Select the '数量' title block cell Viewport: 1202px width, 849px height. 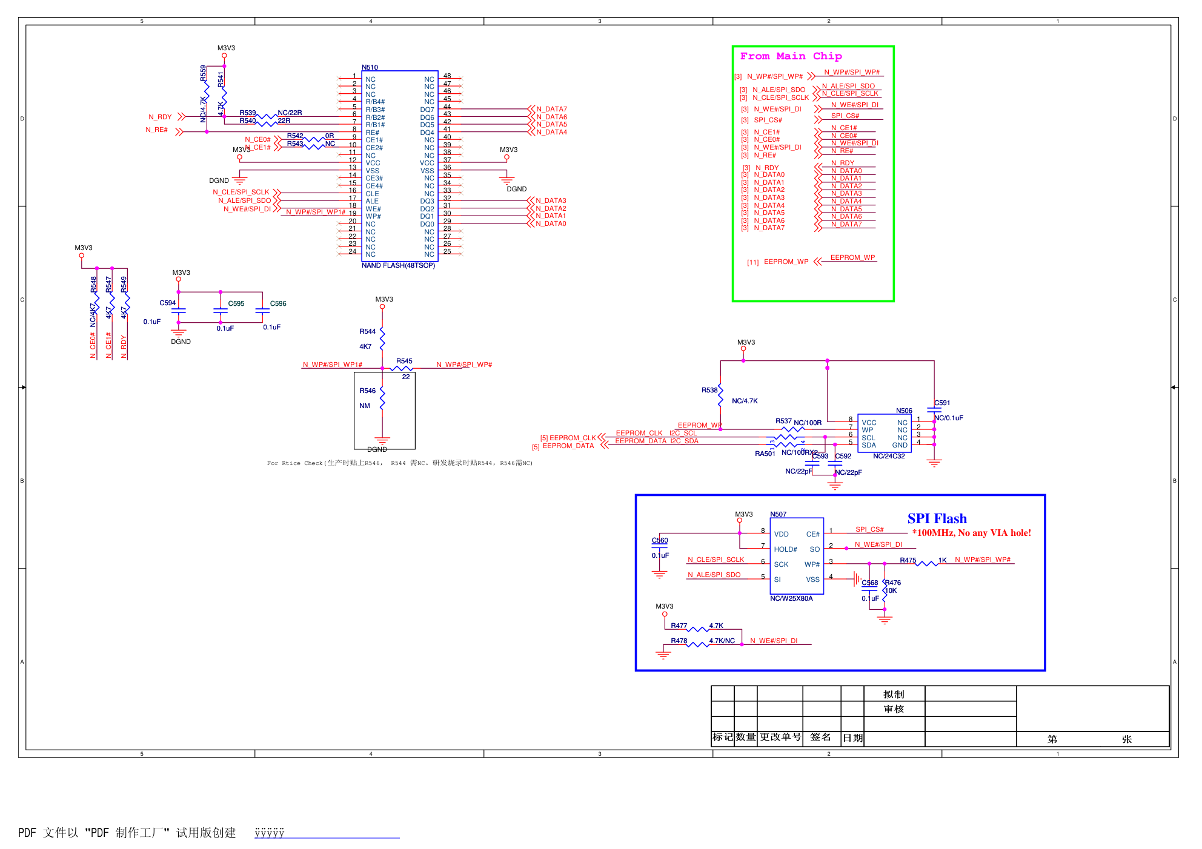coord(746,737)
